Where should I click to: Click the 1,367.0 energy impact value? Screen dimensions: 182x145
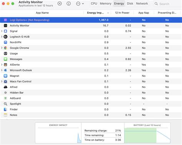(104, 20)
